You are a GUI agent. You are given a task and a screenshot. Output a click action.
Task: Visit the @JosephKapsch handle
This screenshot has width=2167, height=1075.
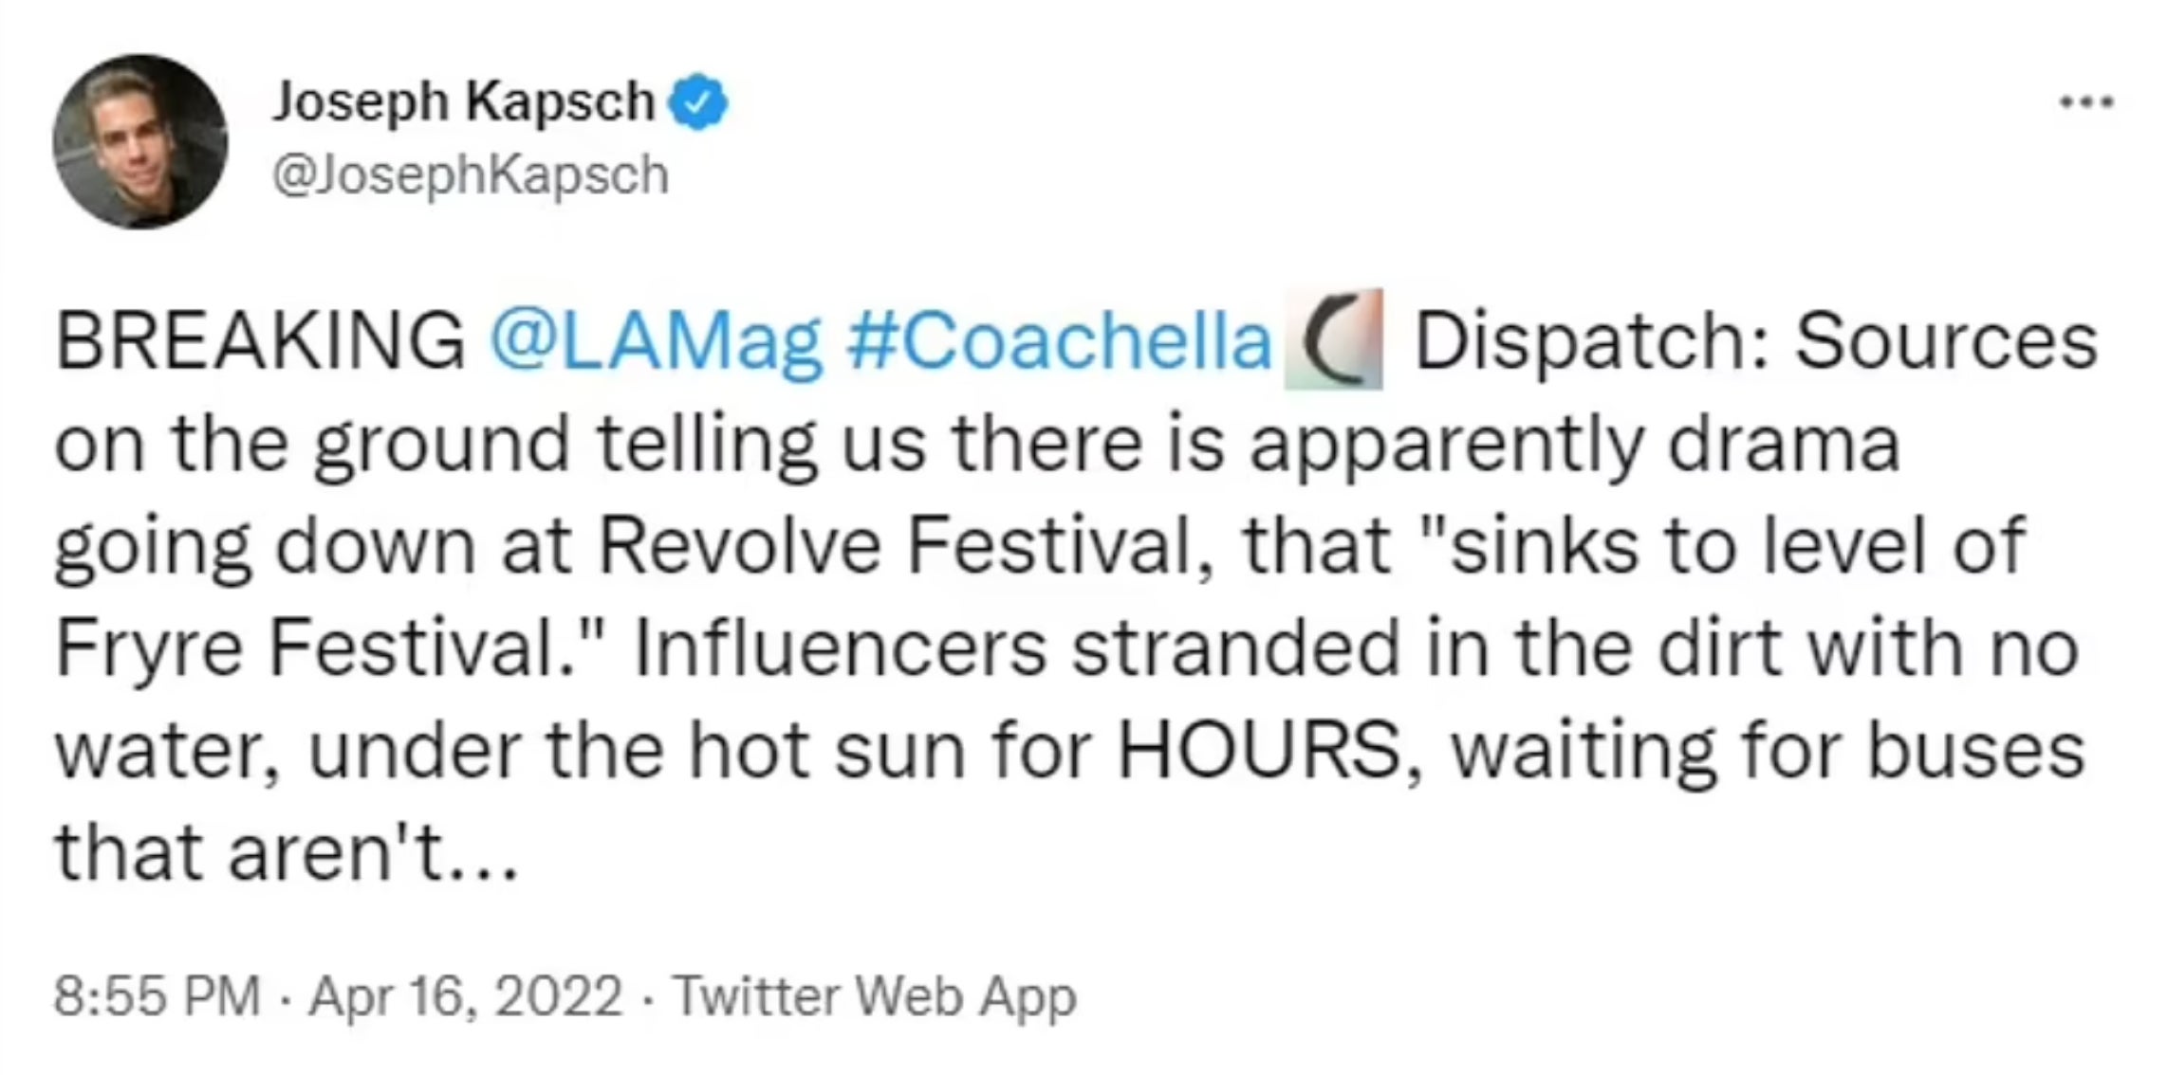tap(471, 175)
